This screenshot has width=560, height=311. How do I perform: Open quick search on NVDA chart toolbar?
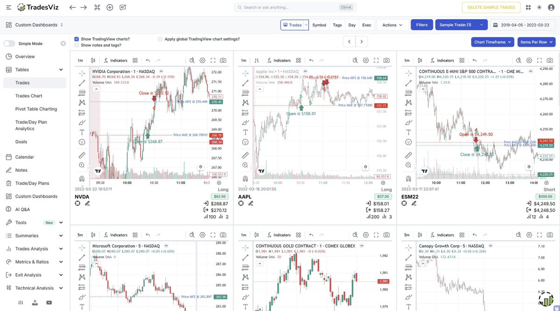click(x=192, y=60)
